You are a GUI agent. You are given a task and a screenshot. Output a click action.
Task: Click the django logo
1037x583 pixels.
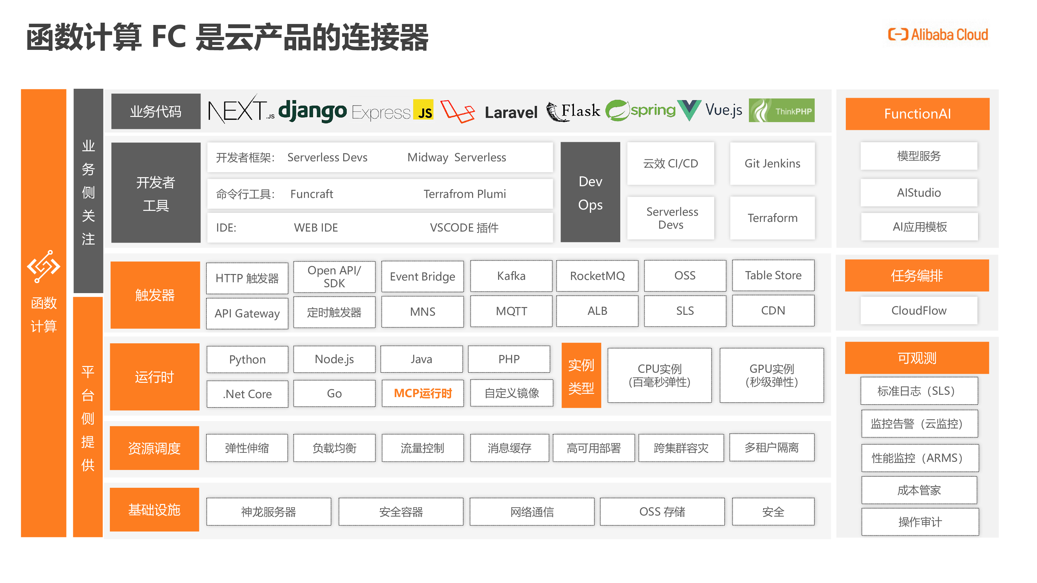tap(312, 111)
